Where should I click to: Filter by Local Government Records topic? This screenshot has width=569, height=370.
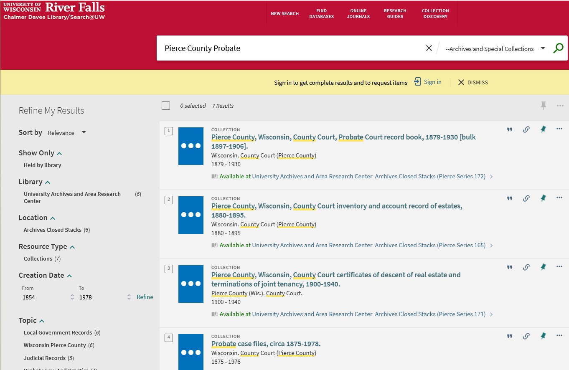(58, 332)
